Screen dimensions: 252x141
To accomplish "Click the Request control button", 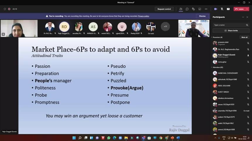I will (x=164, y=9).
